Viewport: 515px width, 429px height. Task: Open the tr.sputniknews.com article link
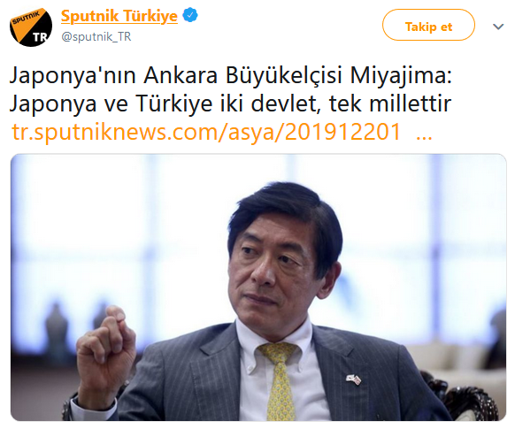(x=206, y=132)
